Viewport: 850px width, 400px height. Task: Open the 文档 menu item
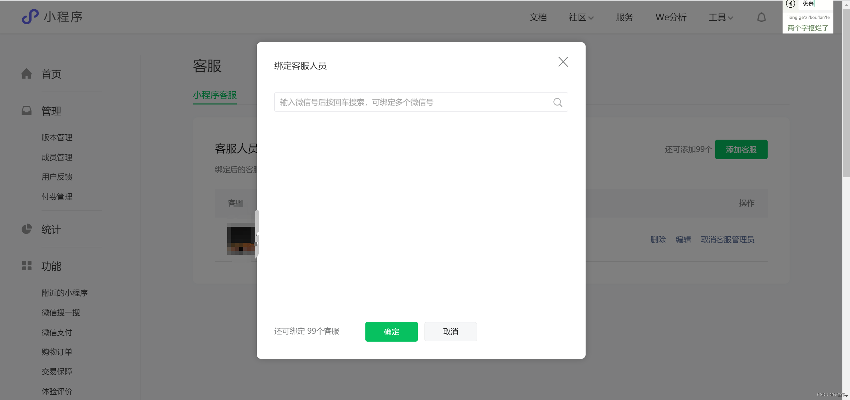click(x=538, y=17)
